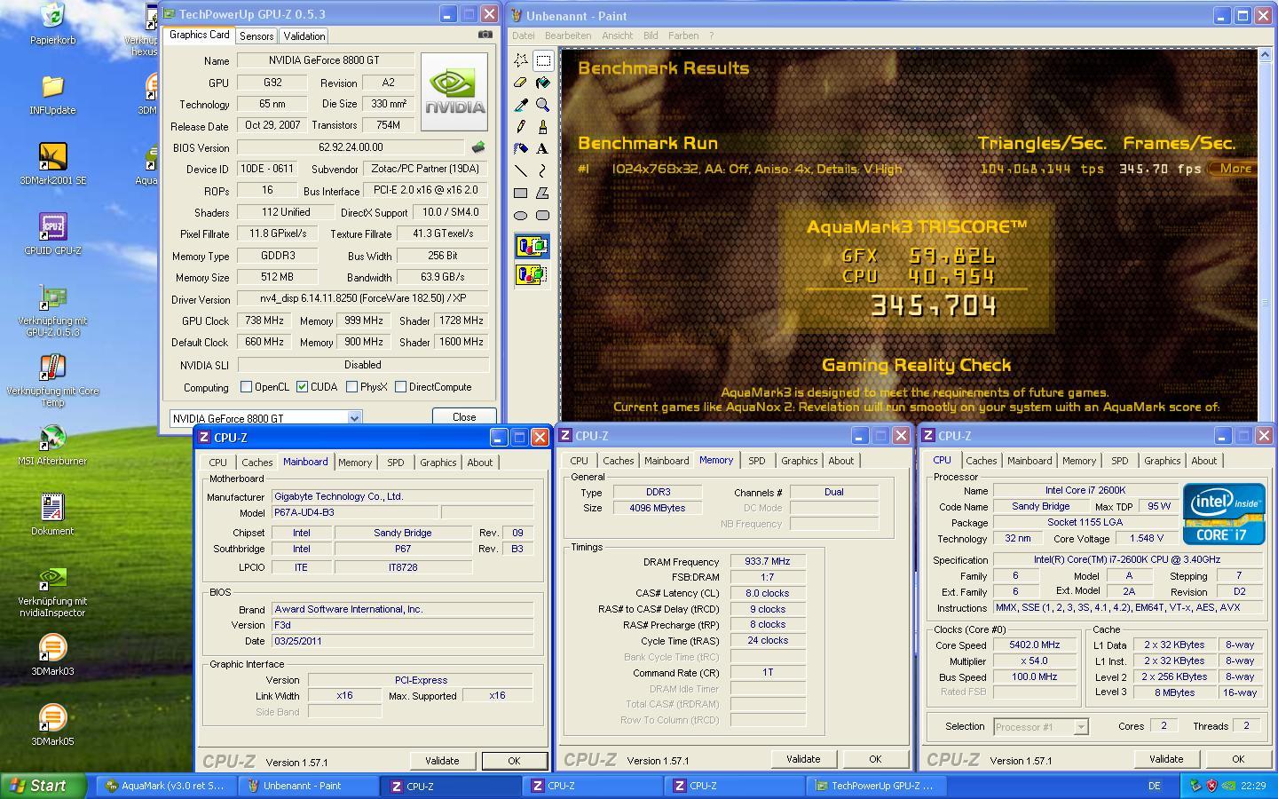Image resolution: width=1278 pixels, height=799 pixels.
Task: Pick the Color Picker eyedropper tool
Action: click(521, 105)
